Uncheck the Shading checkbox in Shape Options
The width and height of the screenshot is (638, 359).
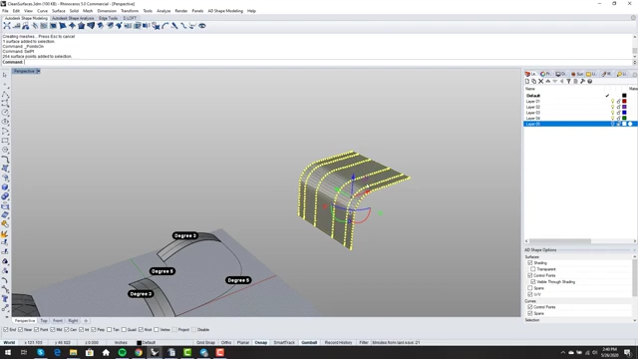530,263
